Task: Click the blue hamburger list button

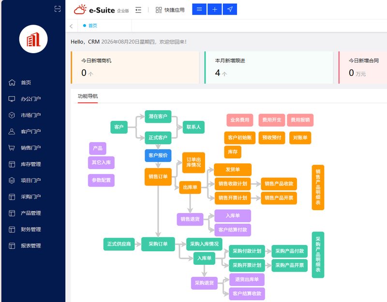Action: tap(199, 9)
